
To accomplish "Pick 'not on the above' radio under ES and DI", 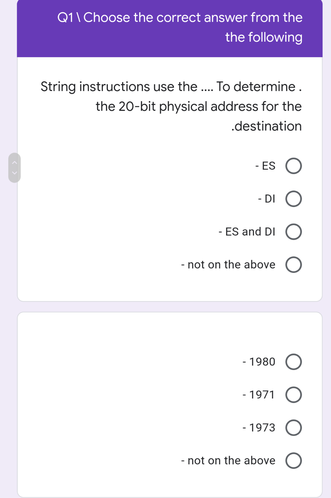I will (x=293, y=265).
